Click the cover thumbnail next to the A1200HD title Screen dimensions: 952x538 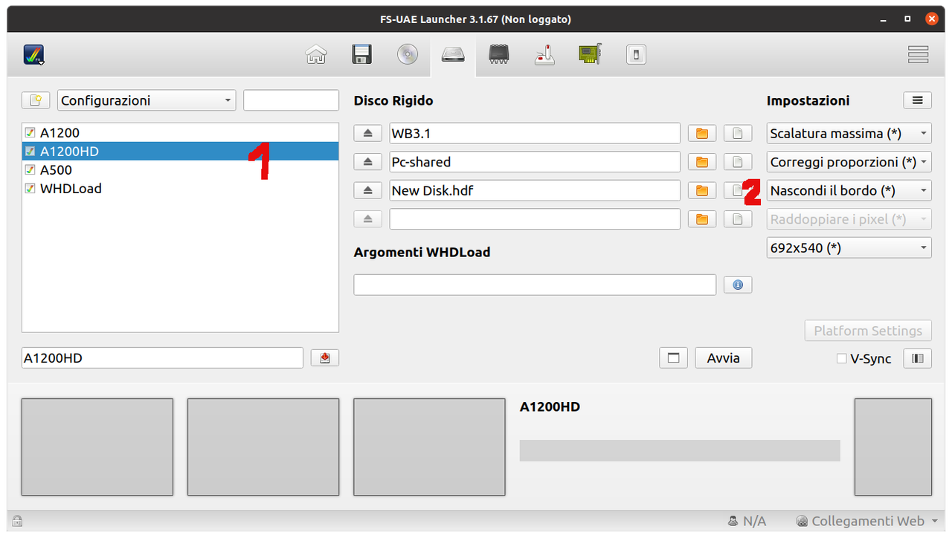point(893,447)
